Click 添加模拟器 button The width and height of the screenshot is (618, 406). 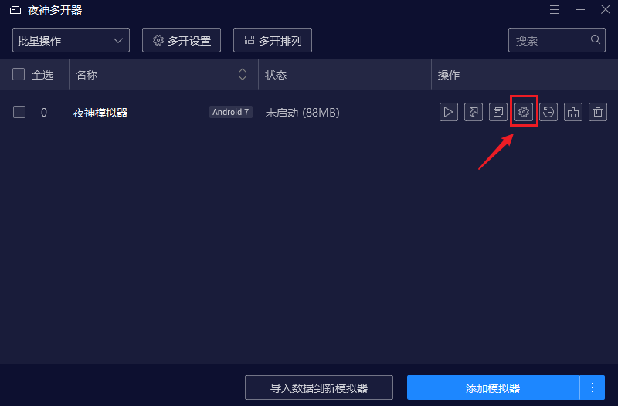[493, 387]
